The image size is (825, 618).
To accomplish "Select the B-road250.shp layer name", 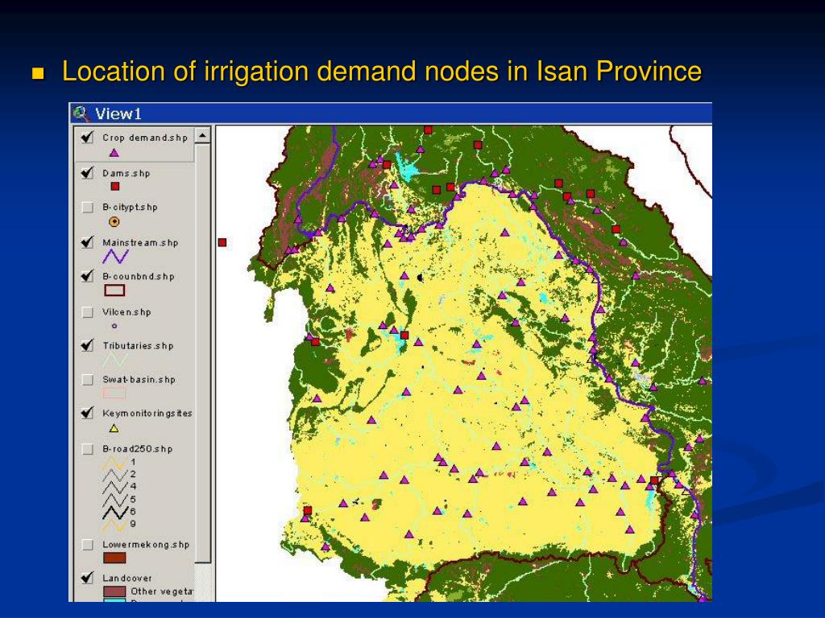I will coord(137,449).
